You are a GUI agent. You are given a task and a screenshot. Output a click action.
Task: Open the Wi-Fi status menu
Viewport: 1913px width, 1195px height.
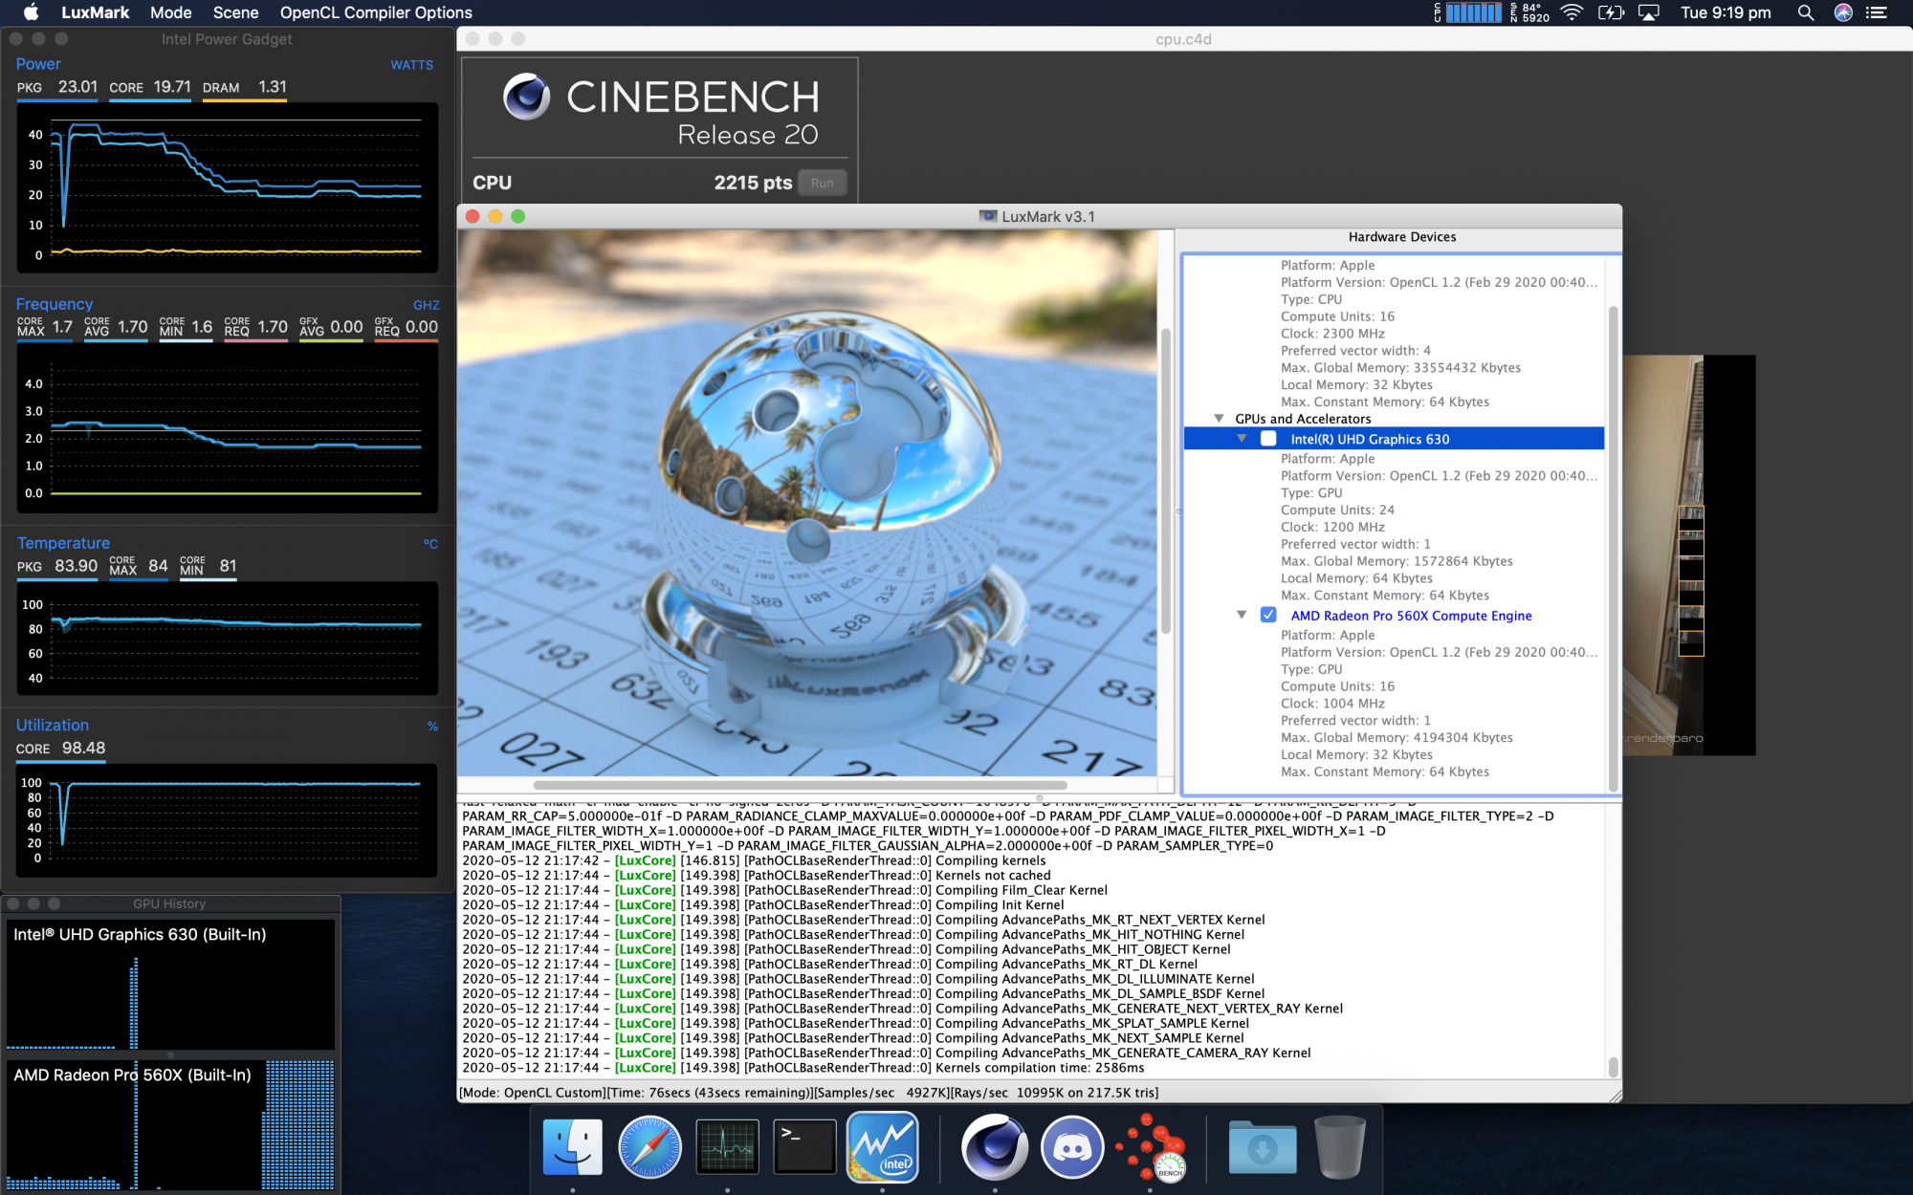(x=1571, y=12)
